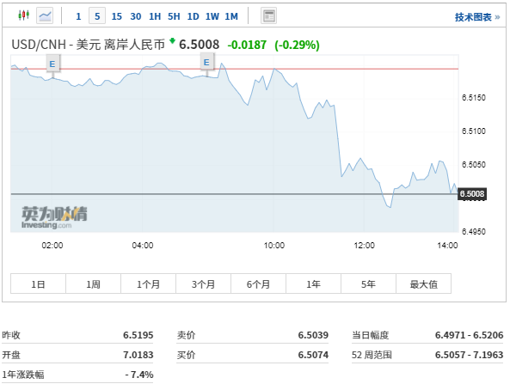The image size is (510, 384).
Task: Click the second E event marker
Action: coord(206,62)
